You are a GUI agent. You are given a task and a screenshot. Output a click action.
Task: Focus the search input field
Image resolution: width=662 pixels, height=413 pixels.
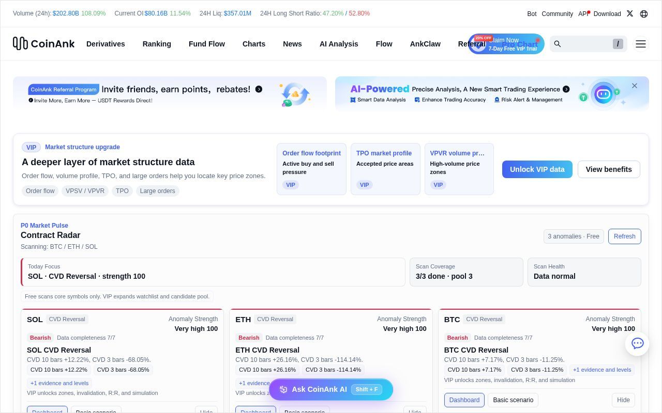[x=589, y=44]
